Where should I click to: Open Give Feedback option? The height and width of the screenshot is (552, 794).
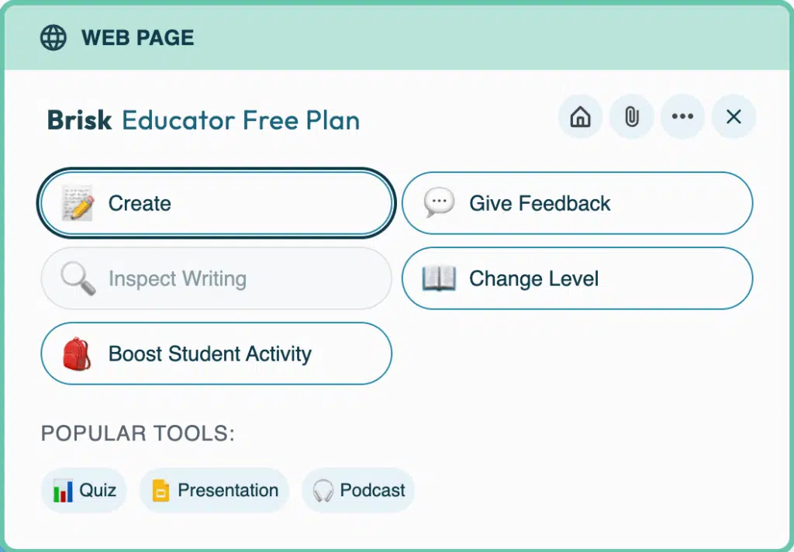[x=577, y=203]
